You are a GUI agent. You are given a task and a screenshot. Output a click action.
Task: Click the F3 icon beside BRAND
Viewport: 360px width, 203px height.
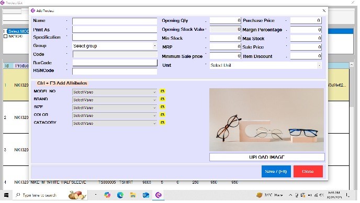coord(163,99)
